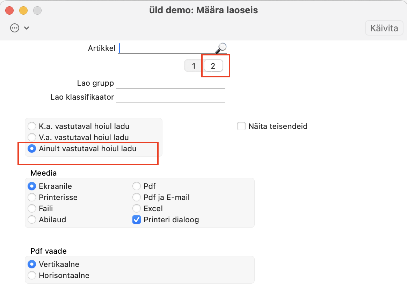
Task: Expand the chevron next to ellipsis
Action: (27, 28)
